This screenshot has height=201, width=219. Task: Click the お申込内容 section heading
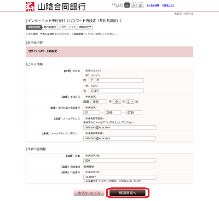tap(35, 43)
